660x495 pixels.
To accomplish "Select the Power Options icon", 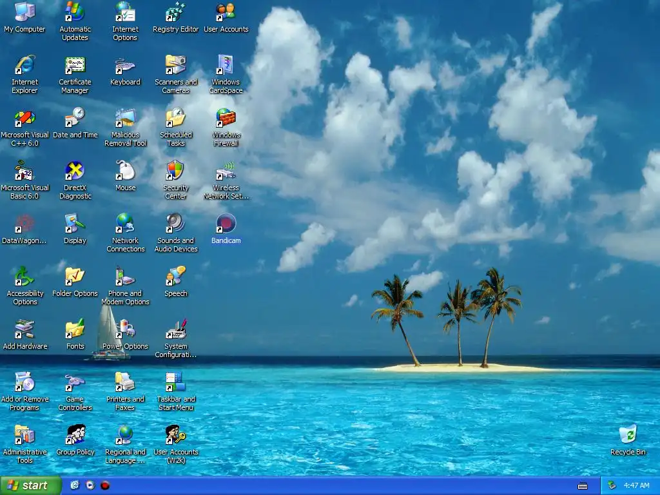I will [x=125, y=329].
